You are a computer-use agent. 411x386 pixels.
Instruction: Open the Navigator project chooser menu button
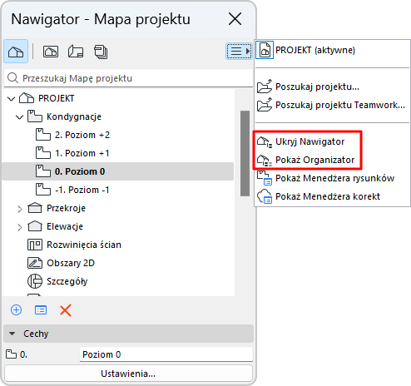tap(239, 51)
